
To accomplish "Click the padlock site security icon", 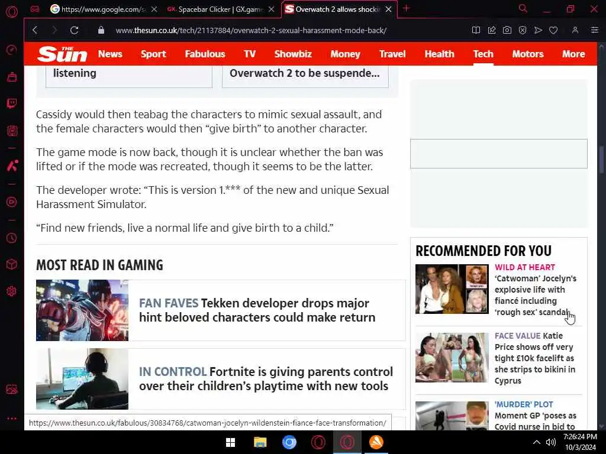I will pyautogui.click(x=101, y=30).
